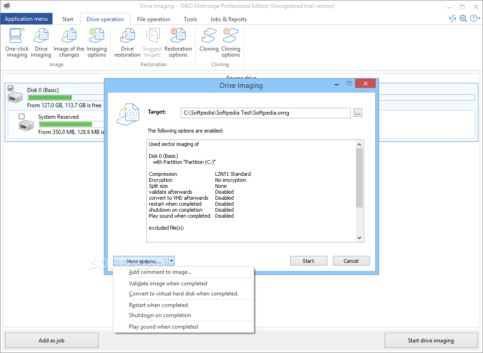
Task: Open the help icon's small dropdown arrow
Action: 479,18
